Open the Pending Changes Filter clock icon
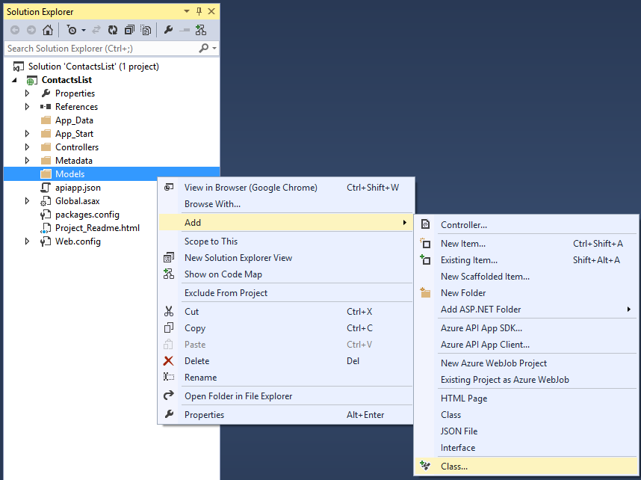This screenshot has width=641, height=480. [x=72, y=30]
